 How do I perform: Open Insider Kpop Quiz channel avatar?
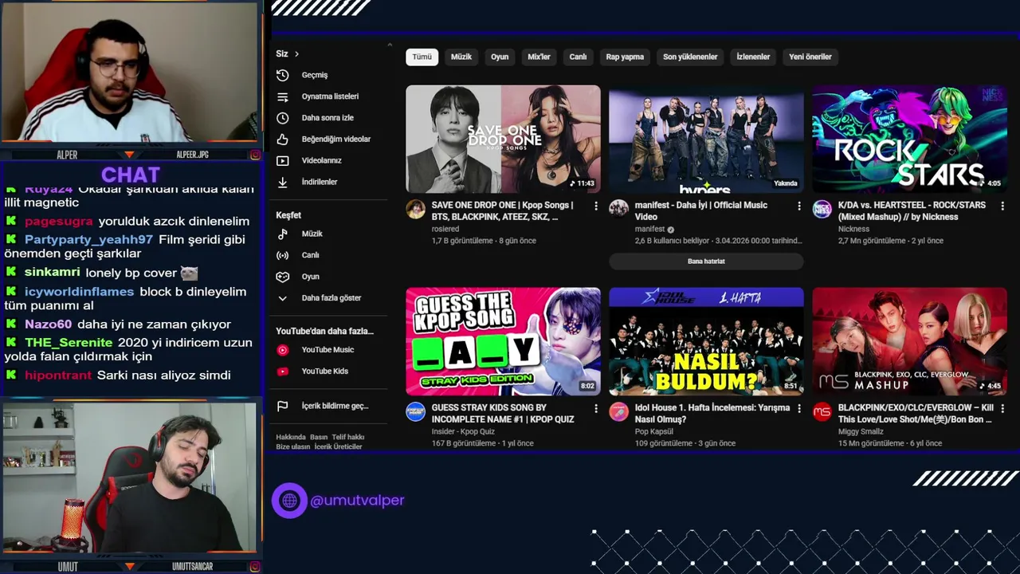[415, 411]
